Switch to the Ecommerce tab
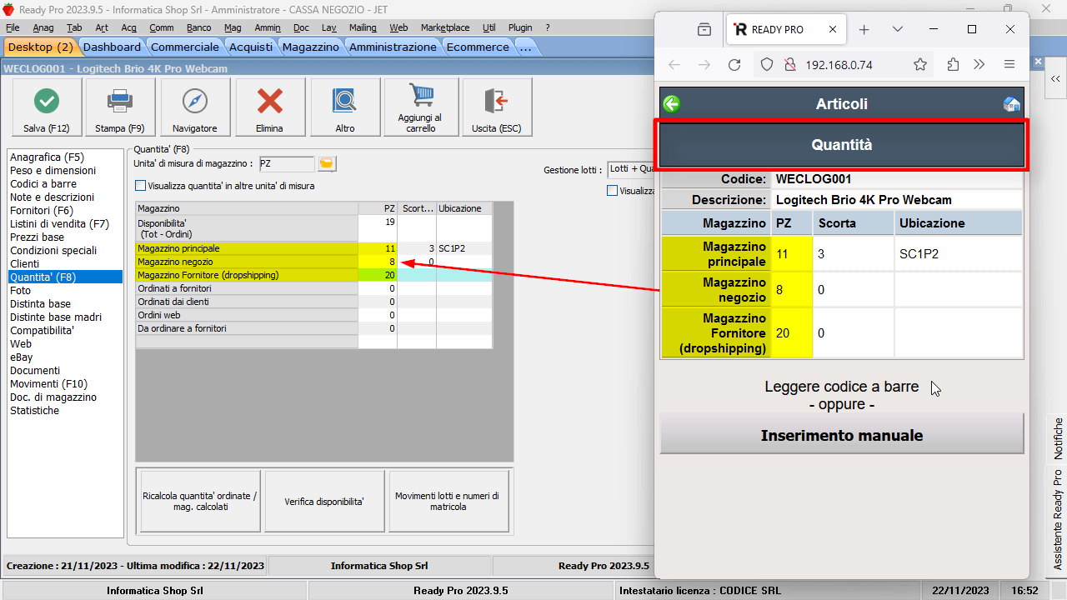 coord(478,47)
